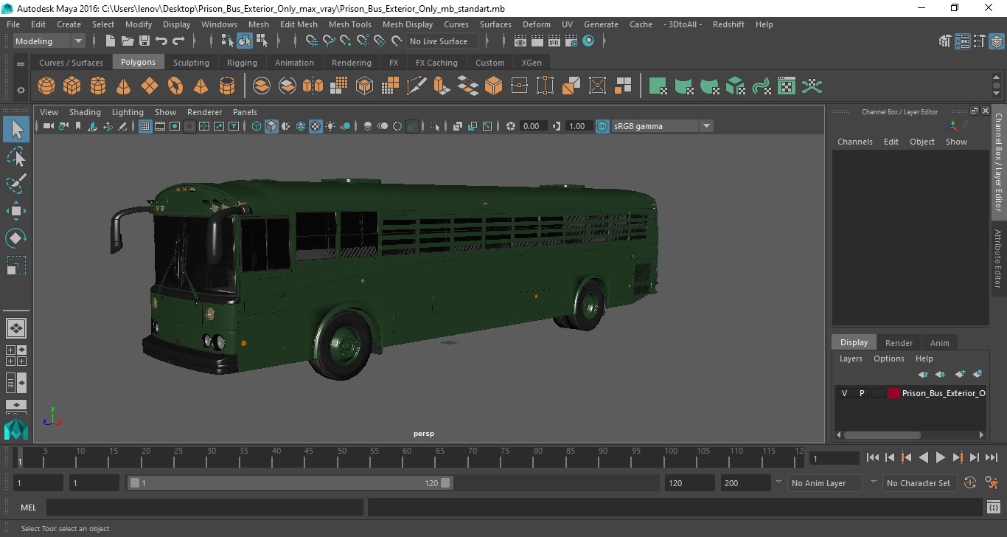Toggle V visibility of Prison_Bus_Exterior layer
Image resolution: width=1007 pixels, height=537 pixels.
pyautogui.click(x=844, y=393)
